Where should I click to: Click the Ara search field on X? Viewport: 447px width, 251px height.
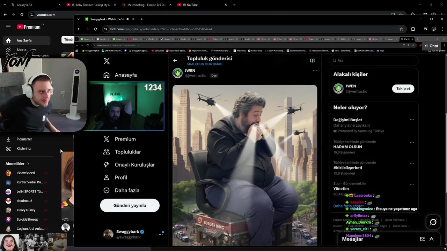click(374, 60)
